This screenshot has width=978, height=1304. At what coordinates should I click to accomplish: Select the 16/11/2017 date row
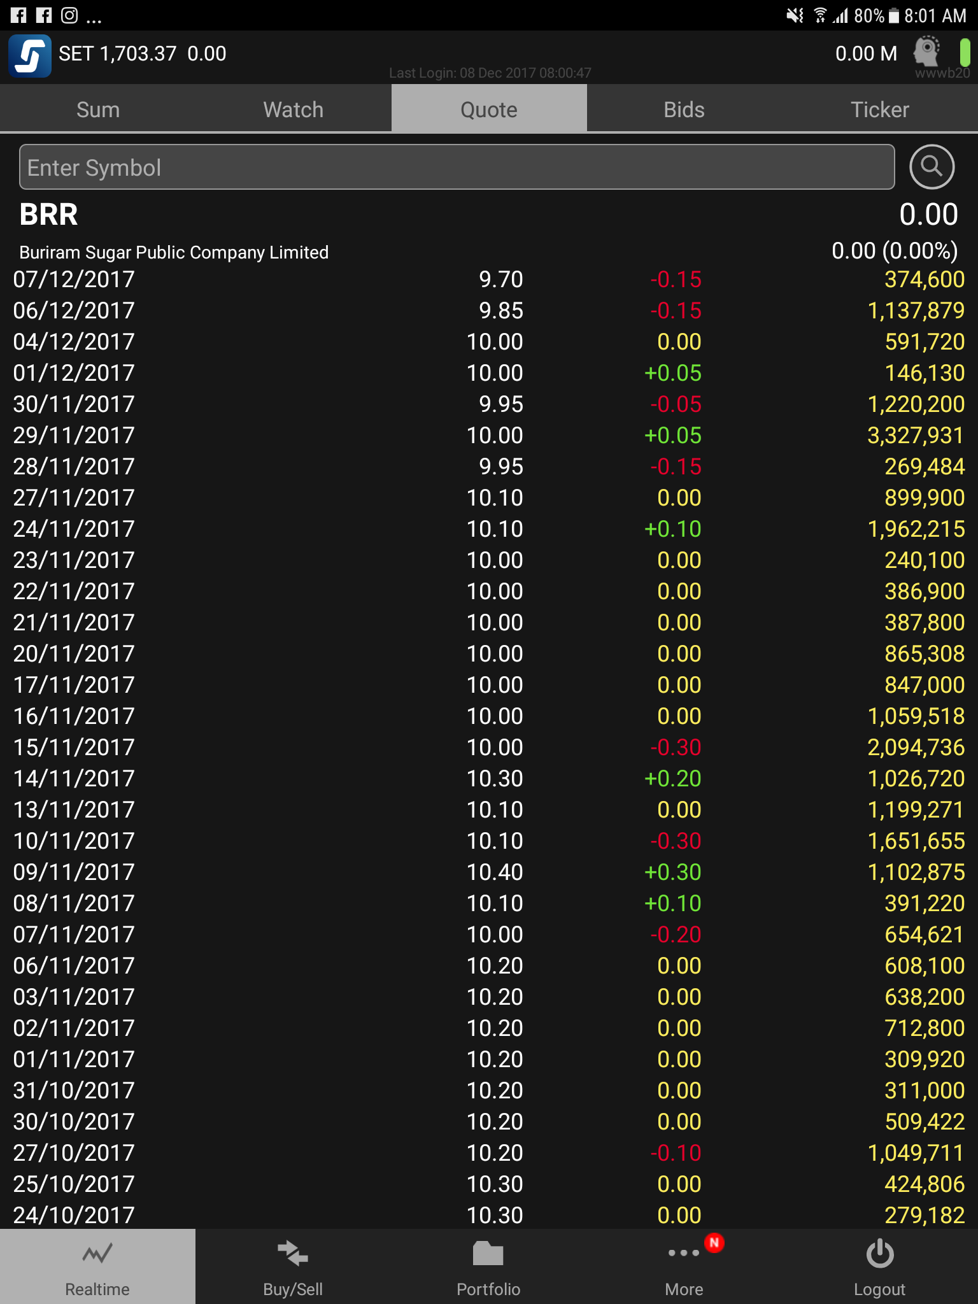(x=489, y=716)
